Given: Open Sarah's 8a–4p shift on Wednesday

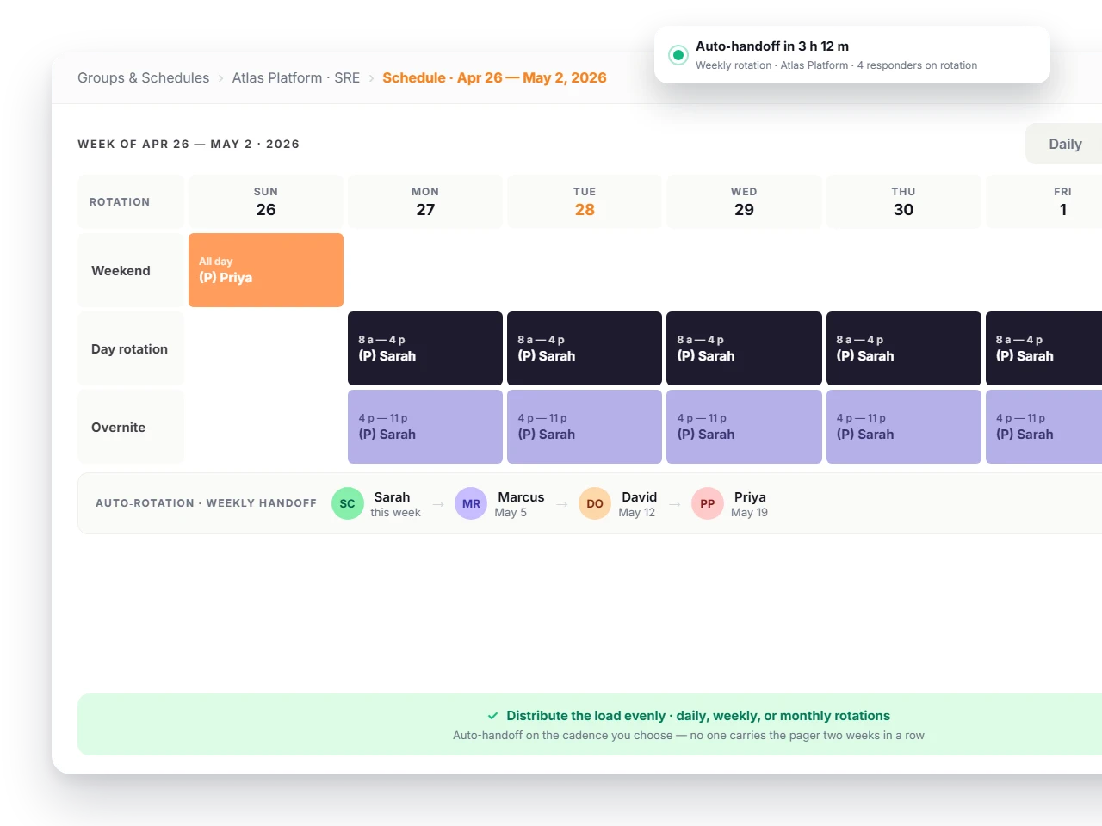Looking at the screenshot, I should (x=744, y=348).
